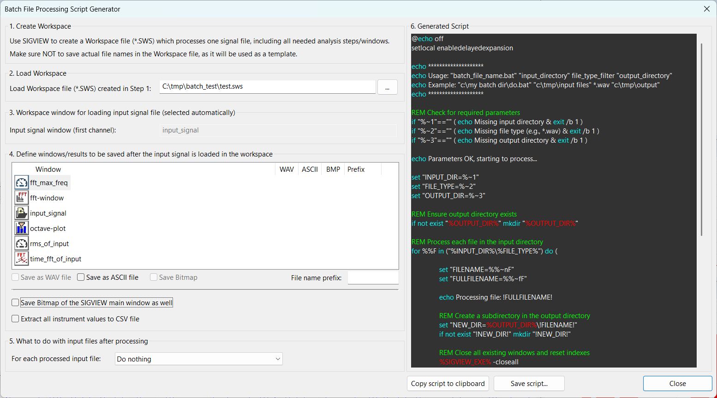Open the 'Do nothing' file action dropdown
The image size is (717, 398).
198,359
